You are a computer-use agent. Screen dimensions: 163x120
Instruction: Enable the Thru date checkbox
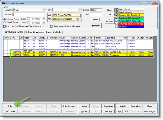pyautogui.click(x=29, y=22)
